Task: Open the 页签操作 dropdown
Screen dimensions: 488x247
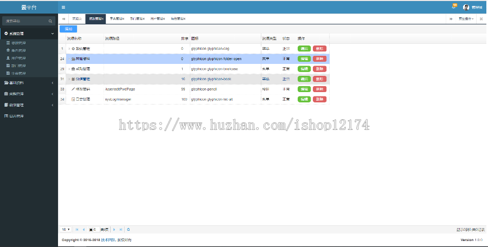Action: point(466,19)
